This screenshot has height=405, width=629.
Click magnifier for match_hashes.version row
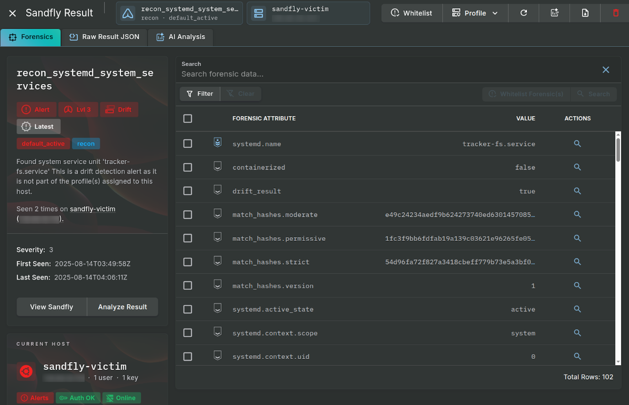(577, 286)
